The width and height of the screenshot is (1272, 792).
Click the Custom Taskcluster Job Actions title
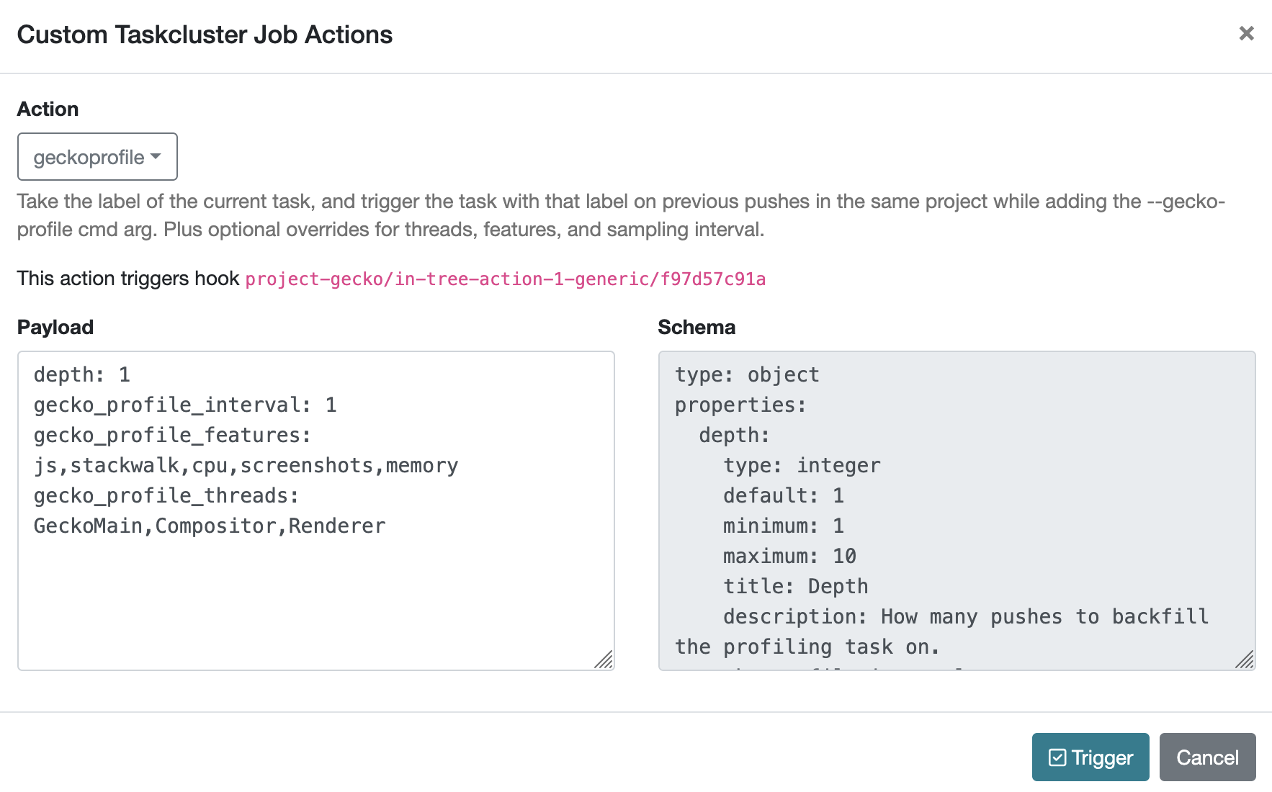[x=205, y=34]
